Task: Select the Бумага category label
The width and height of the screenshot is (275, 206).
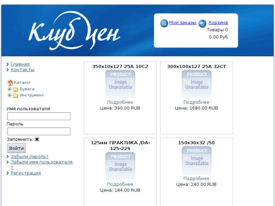Action: coord(27,89)
